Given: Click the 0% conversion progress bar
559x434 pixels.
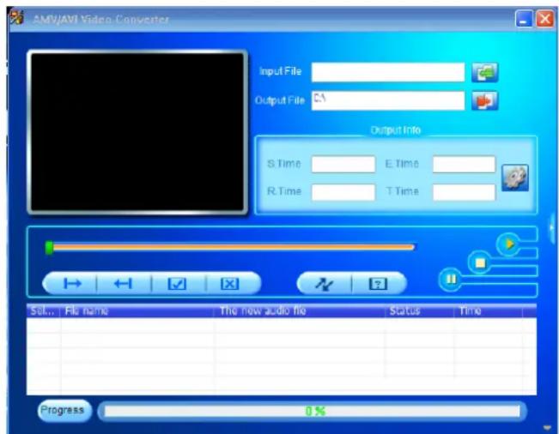Looking at the screenshot, I should tap(312, 411).
